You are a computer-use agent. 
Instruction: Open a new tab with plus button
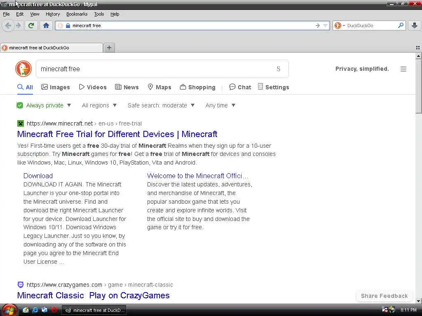(x=109, y=48)
